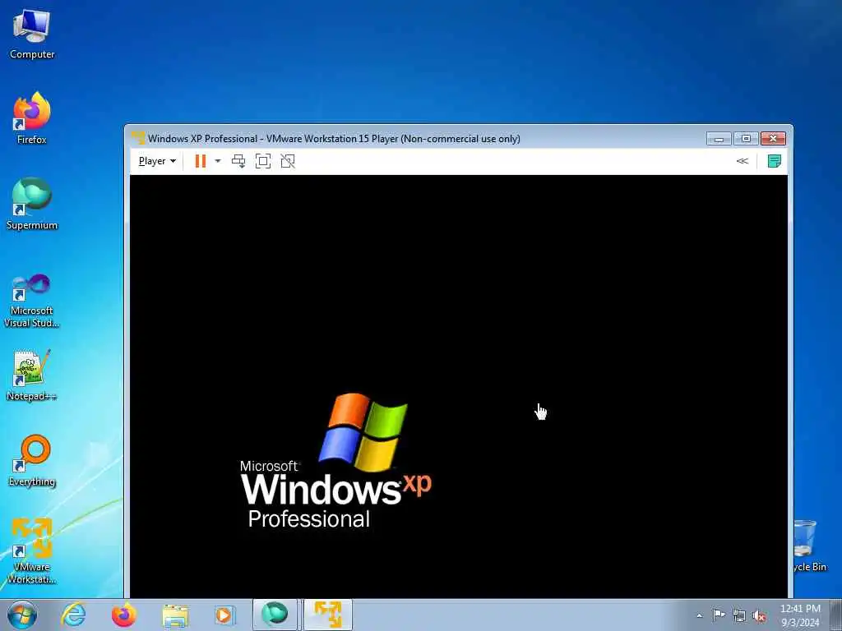The height and width of the screenshot is (631, 842).
Task: Pause the virtual machine
Action: [201, 161]
